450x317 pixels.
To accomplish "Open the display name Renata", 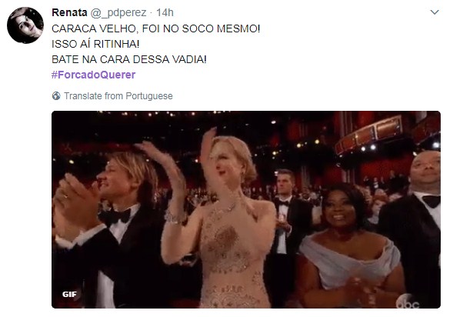I will point(69,12).
